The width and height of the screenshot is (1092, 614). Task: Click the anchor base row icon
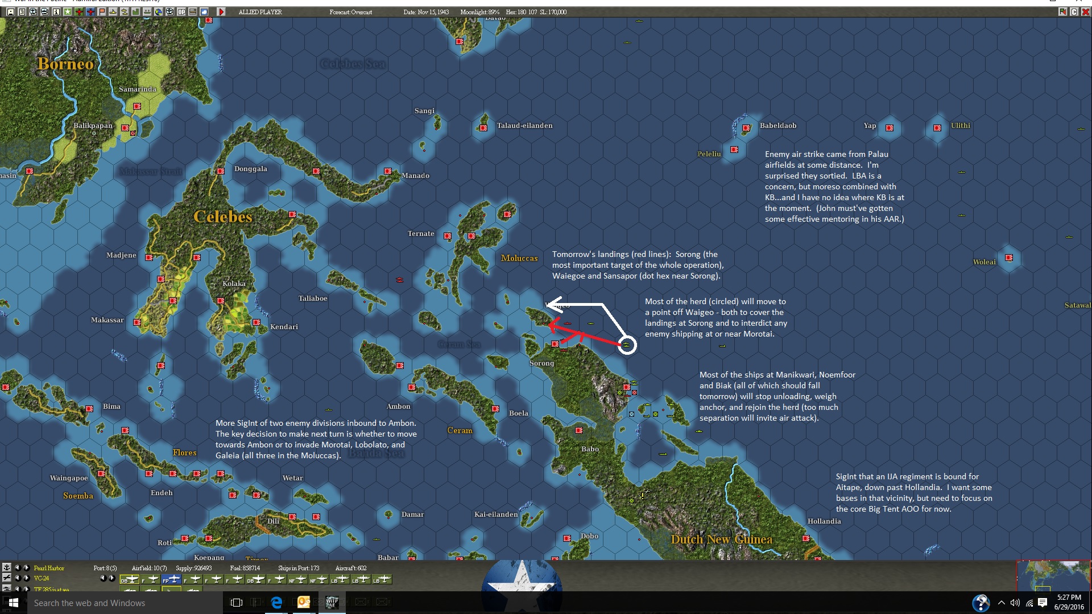(6, 567)
